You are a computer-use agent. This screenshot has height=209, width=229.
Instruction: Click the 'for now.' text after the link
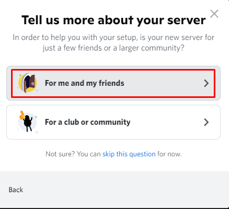tap(169, 154)
